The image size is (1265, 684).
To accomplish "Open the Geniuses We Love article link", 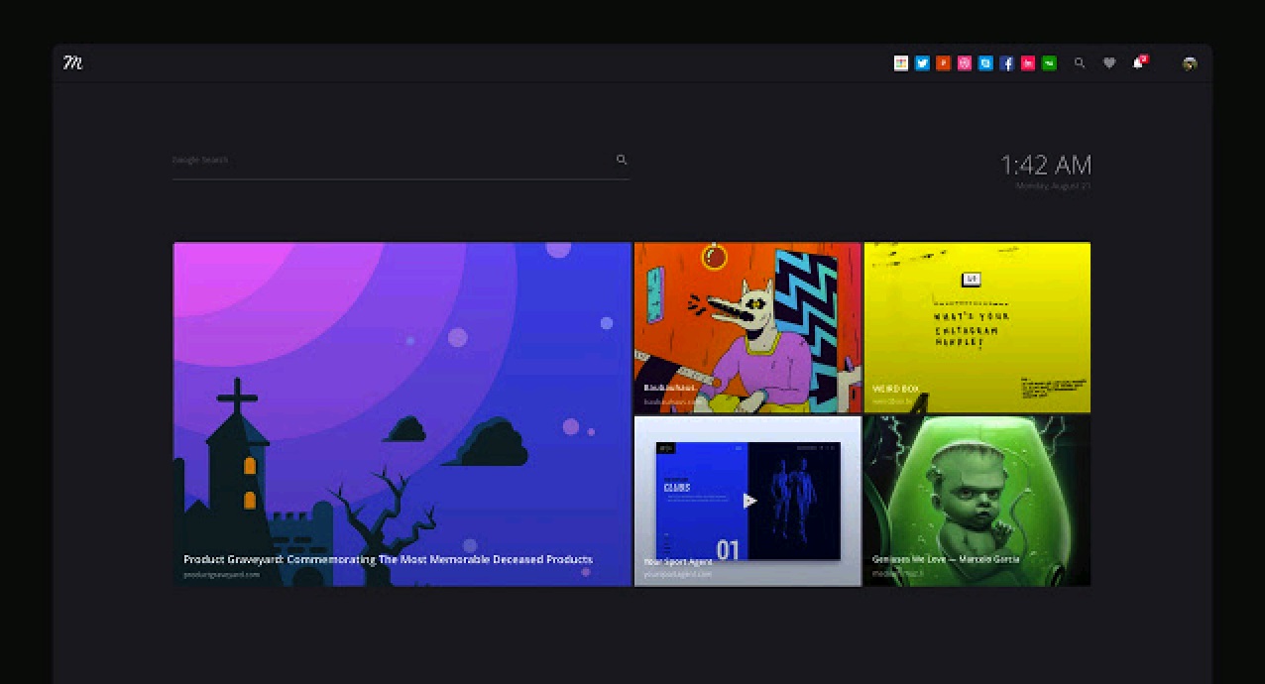I will coord(977,502).
